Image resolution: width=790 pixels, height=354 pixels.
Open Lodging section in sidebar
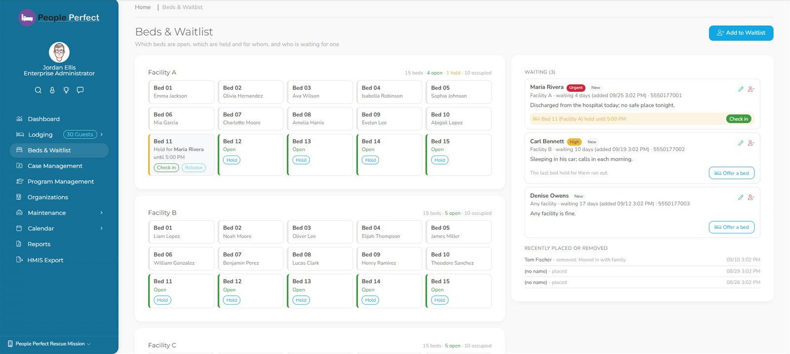pyautogui.click(x=59, y=134)
